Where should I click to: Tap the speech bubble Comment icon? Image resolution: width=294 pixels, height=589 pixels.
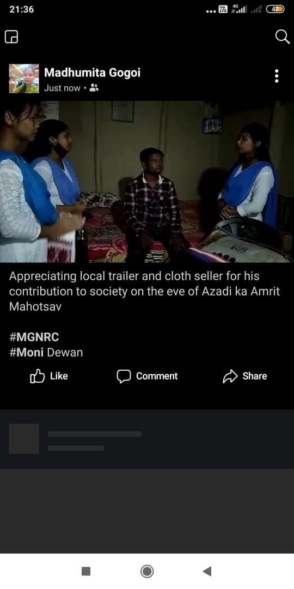click(124, 376)
